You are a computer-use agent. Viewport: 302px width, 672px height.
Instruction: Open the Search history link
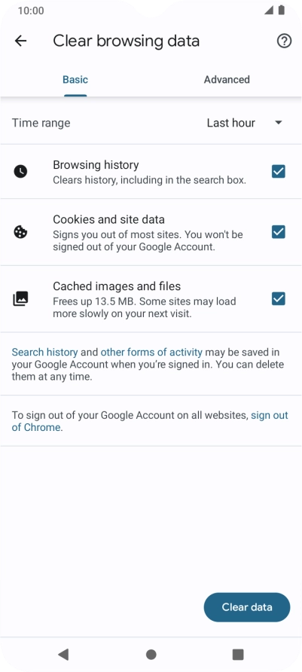click(x=44, y=353)
